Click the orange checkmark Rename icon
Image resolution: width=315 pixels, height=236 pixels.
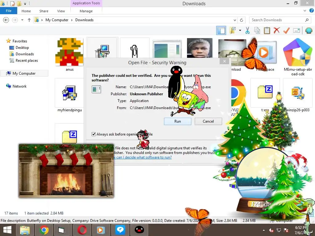[286, 31]
